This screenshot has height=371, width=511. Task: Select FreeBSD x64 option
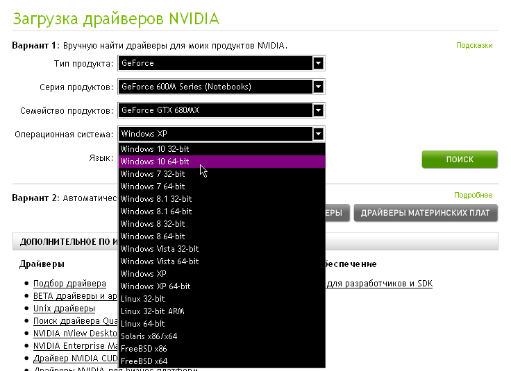click(x=221, y=361)
